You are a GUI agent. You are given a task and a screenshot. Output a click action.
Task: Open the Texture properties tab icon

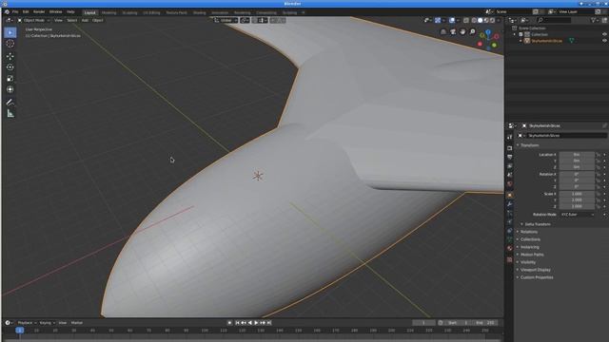[510, 259]
